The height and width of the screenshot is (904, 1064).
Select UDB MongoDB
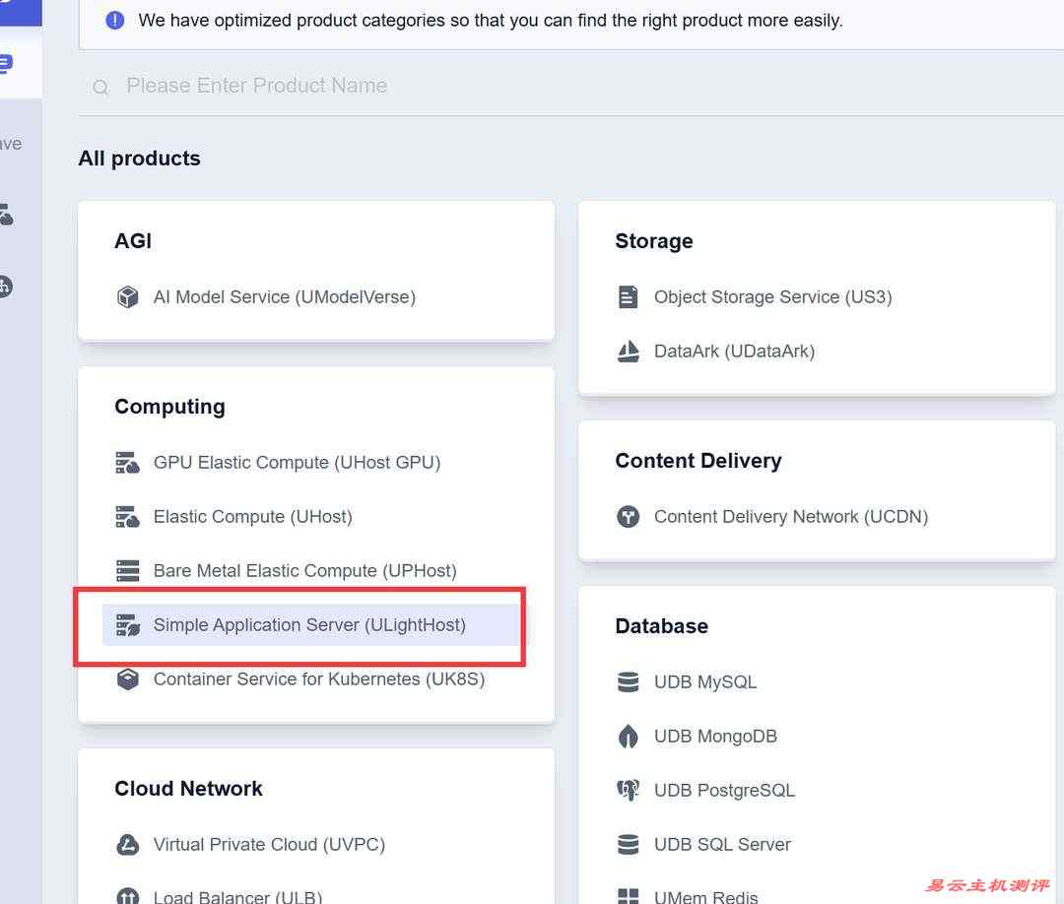715,736
